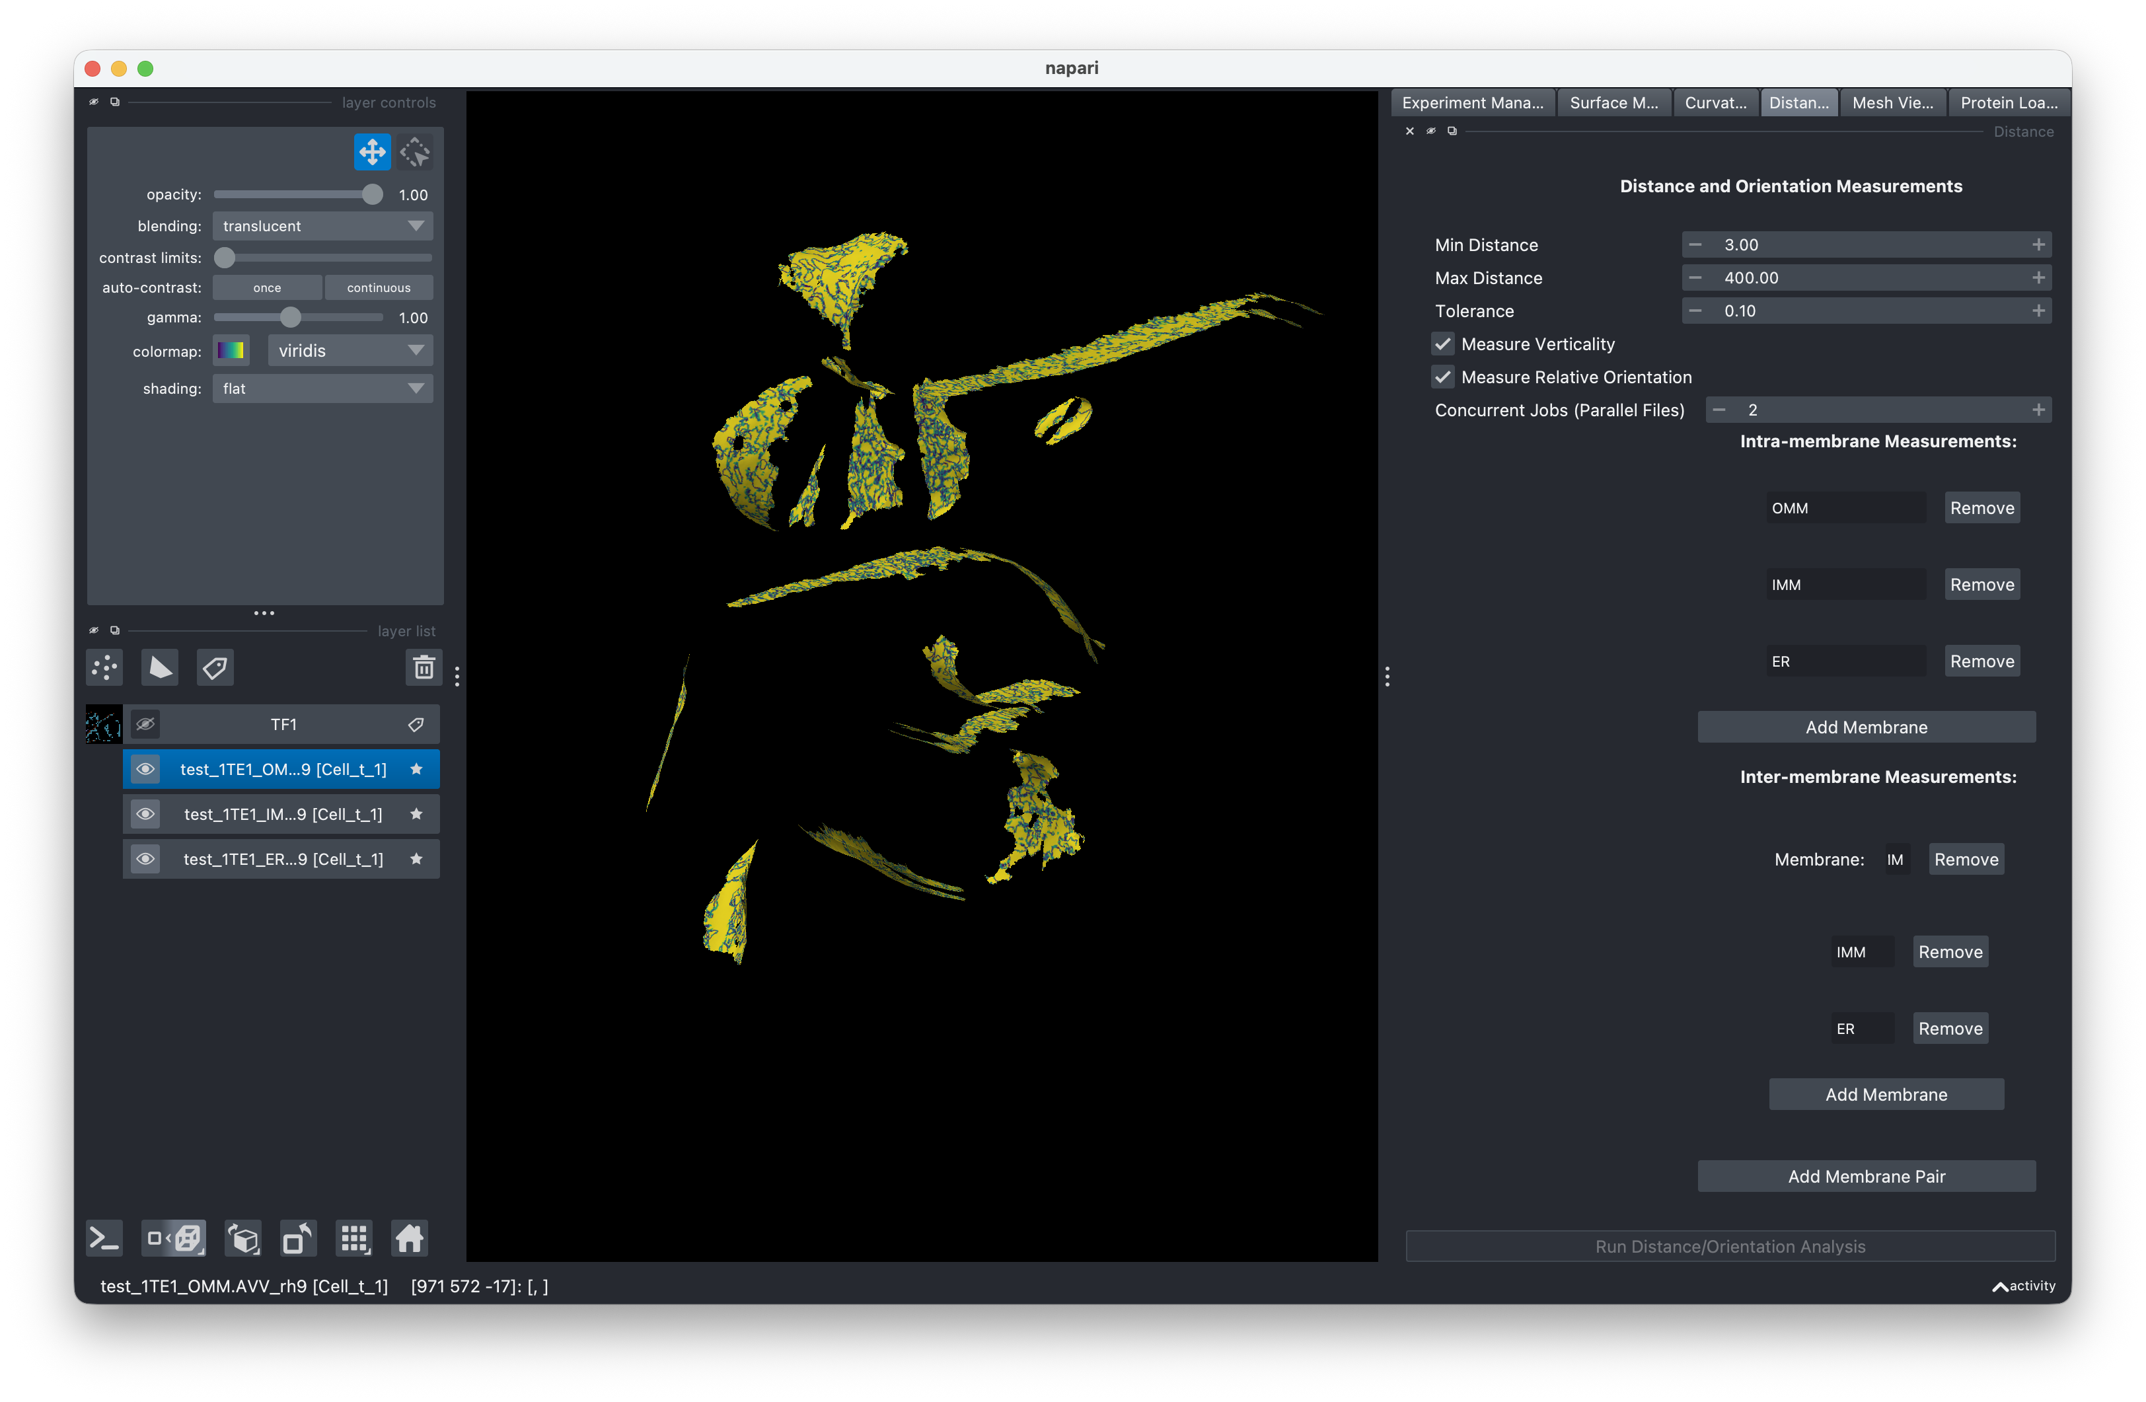Click auto-contrast once button
The height and width of the screenshot is (1402, 2146).
(x=267, y=287)
